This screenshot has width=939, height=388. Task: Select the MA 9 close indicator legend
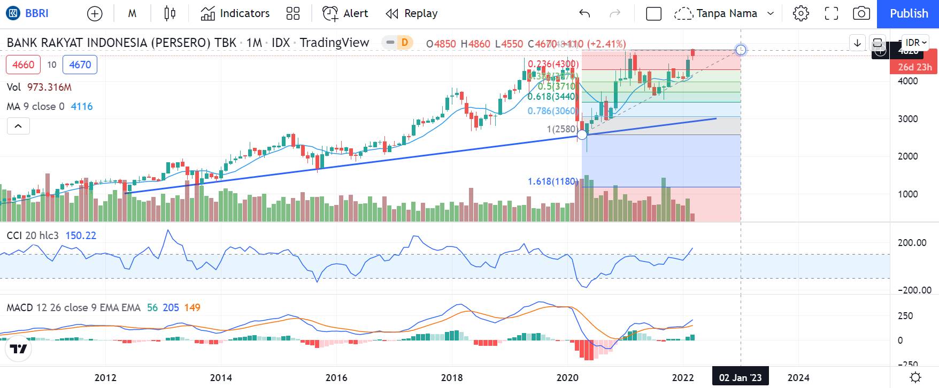35,106
